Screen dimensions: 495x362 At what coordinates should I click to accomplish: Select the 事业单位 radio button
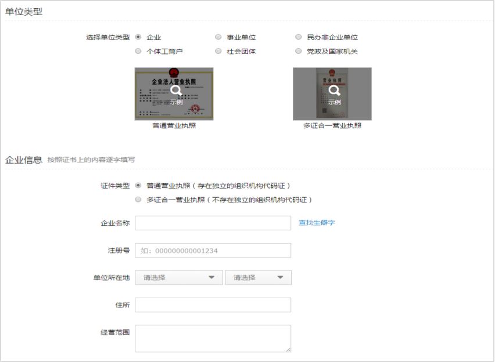(x=218, y=37)
